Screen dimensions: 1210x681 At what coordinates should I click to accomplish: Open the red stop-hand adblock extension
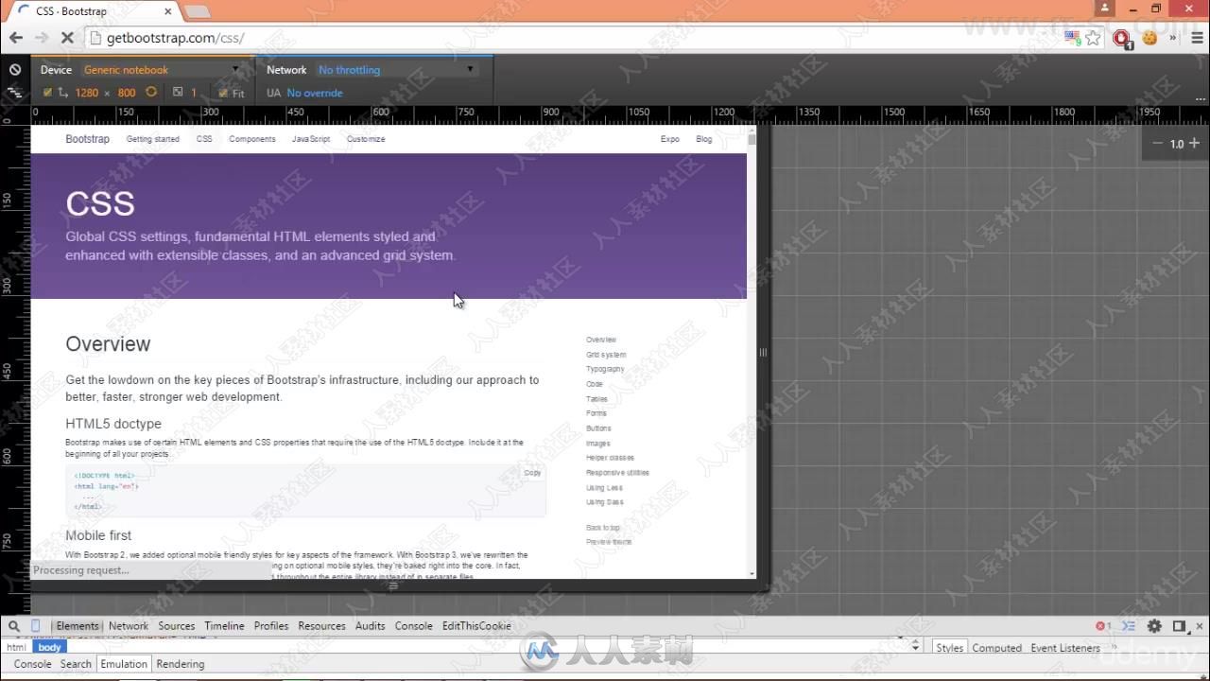point(1122,39)
